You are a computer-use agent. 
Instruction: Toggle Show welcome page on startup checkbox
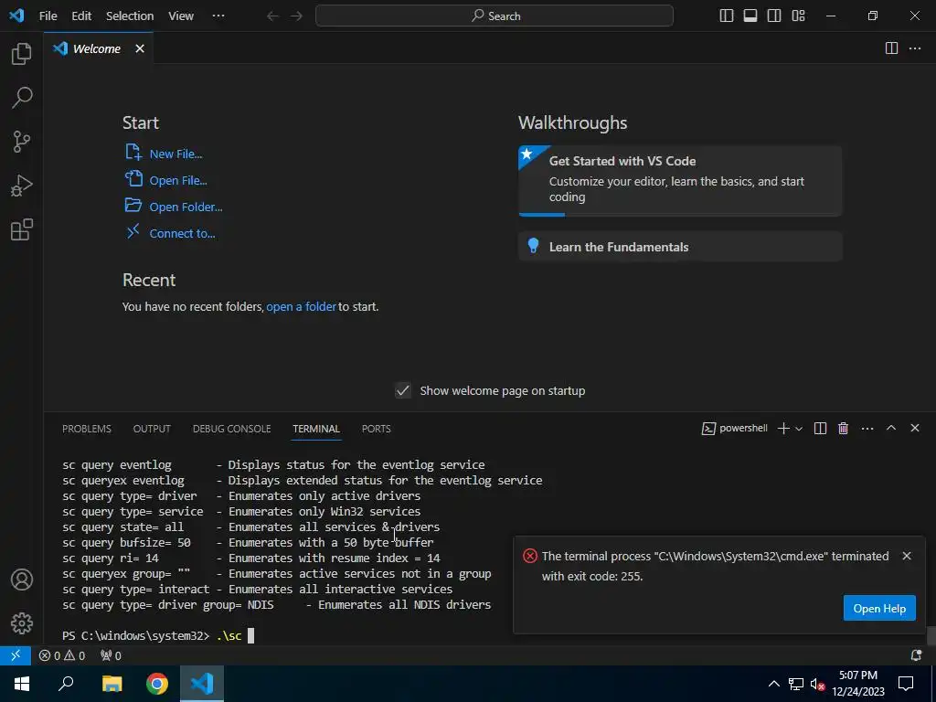point(403,391)
